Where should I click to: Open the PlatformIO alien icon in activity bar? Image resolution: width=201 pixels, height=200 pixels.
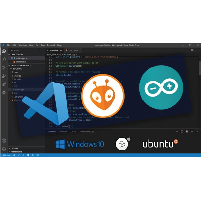pos(4,92)
